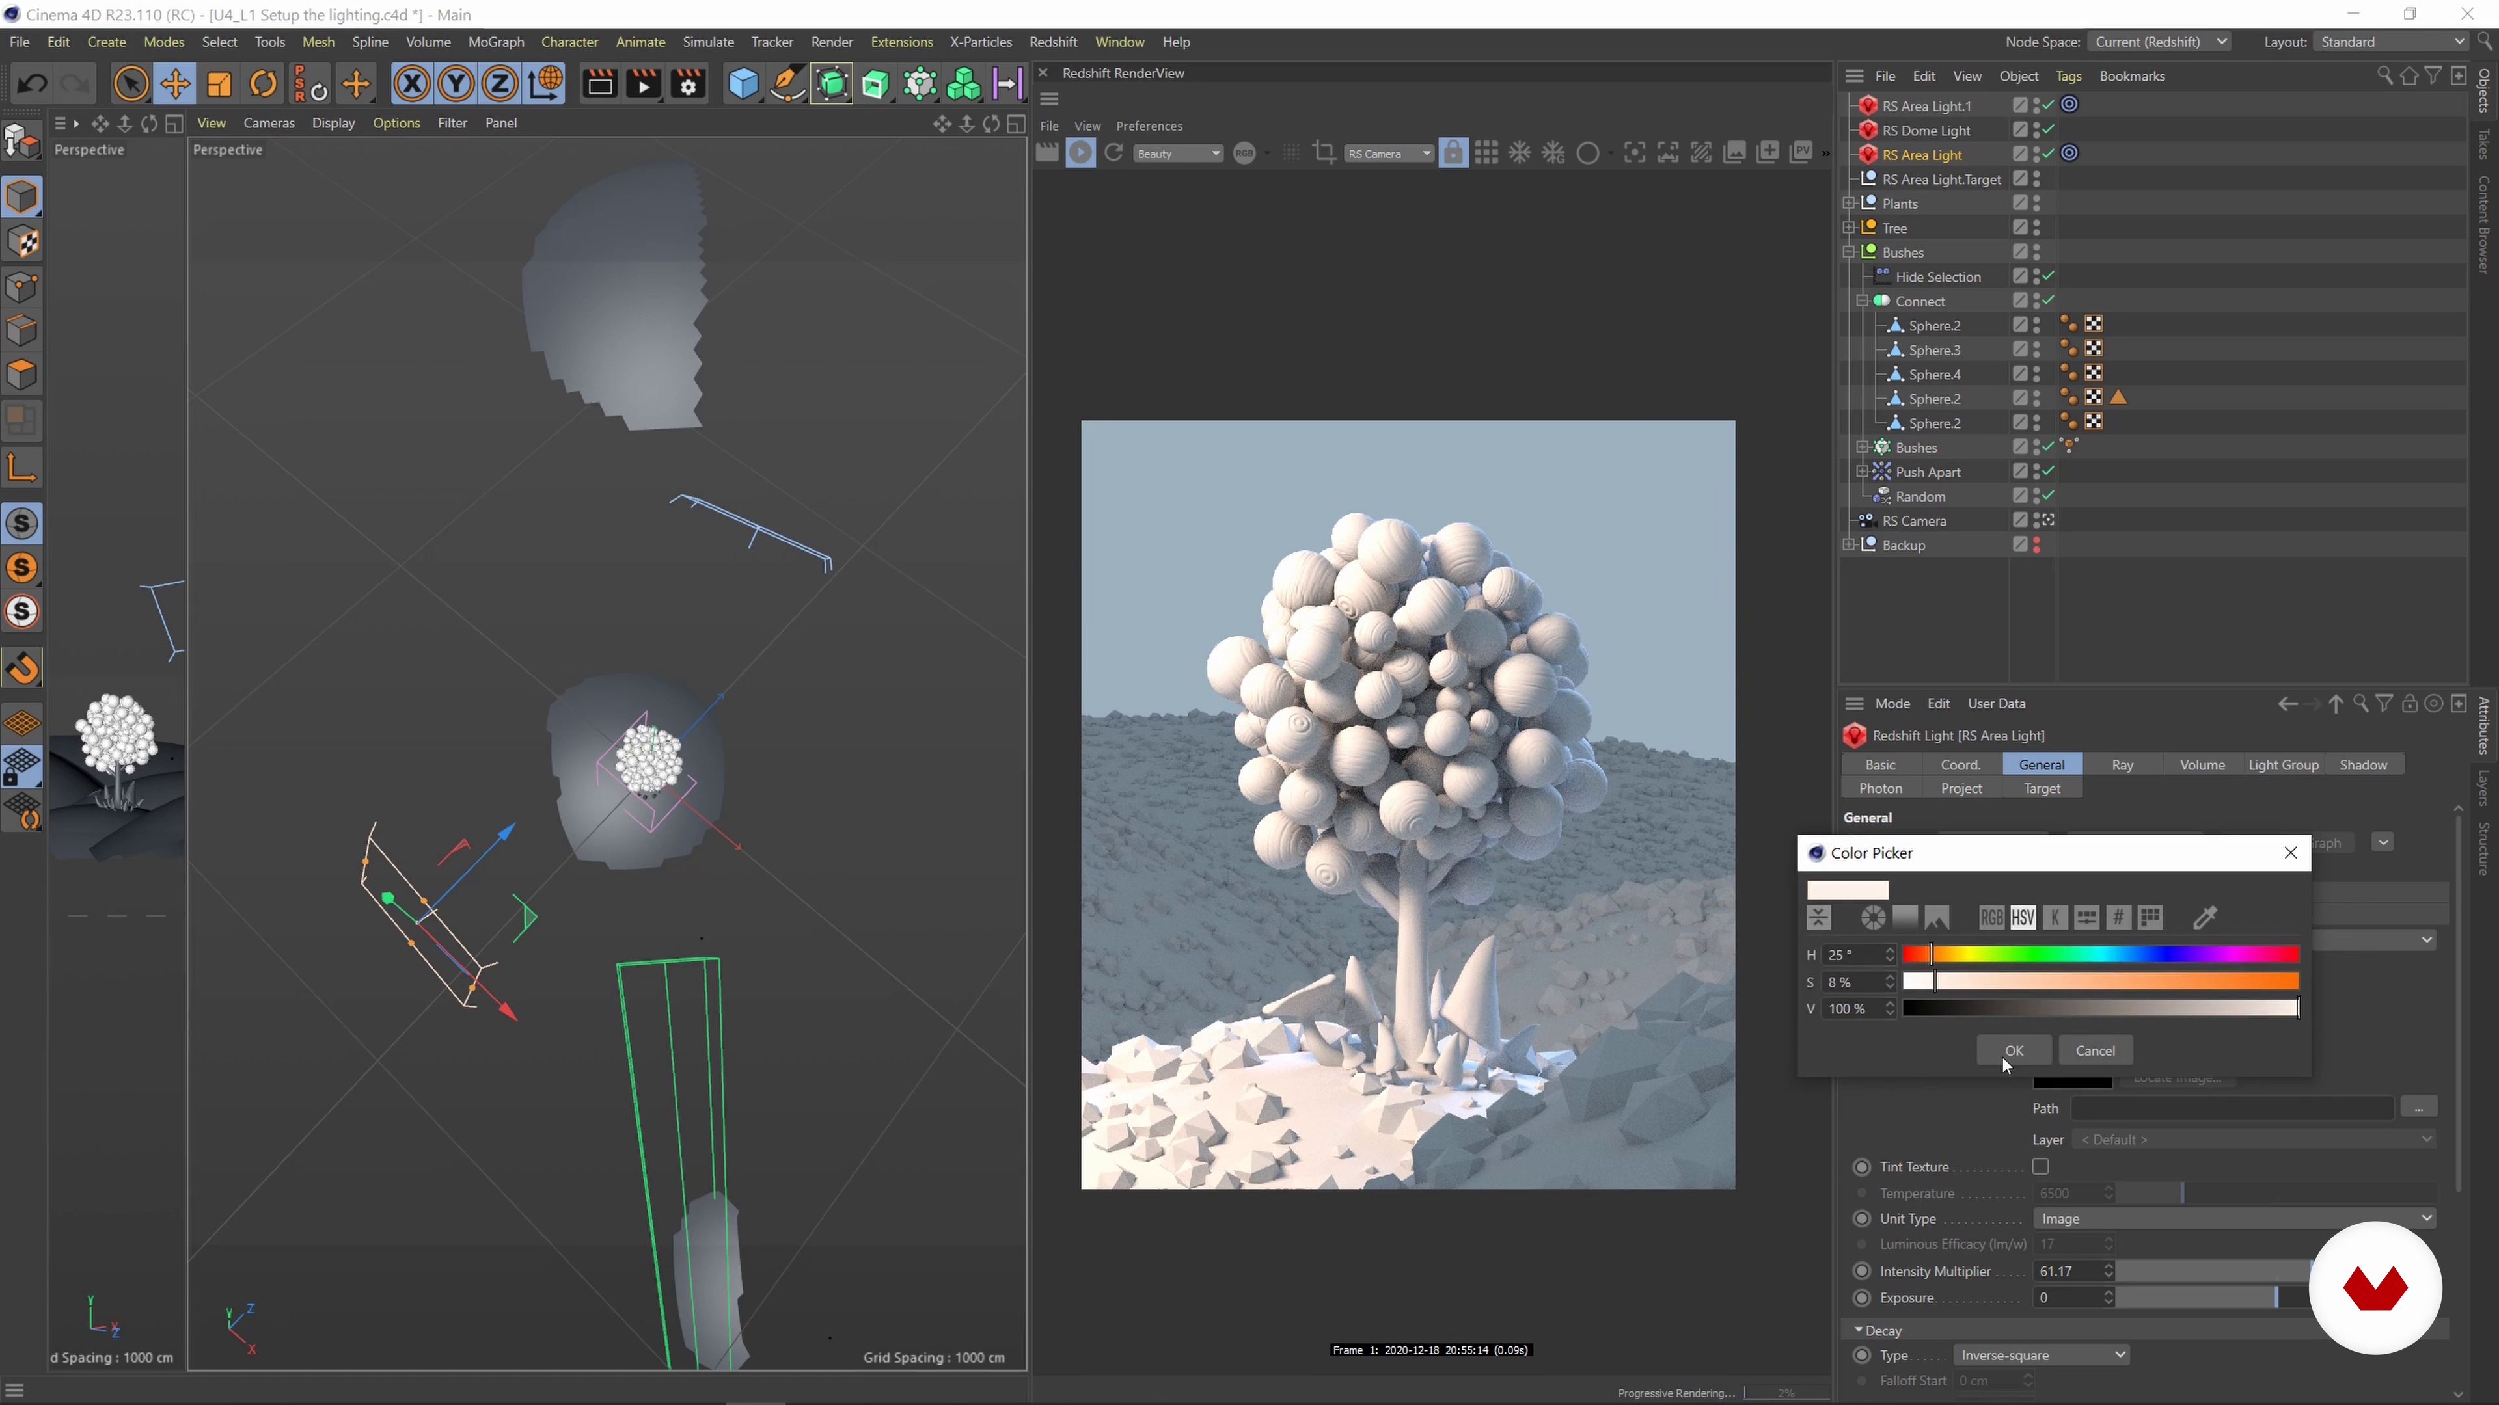
Task: Open the X-Particles menu
Action: pyautogui.click(x=980, y=42)
